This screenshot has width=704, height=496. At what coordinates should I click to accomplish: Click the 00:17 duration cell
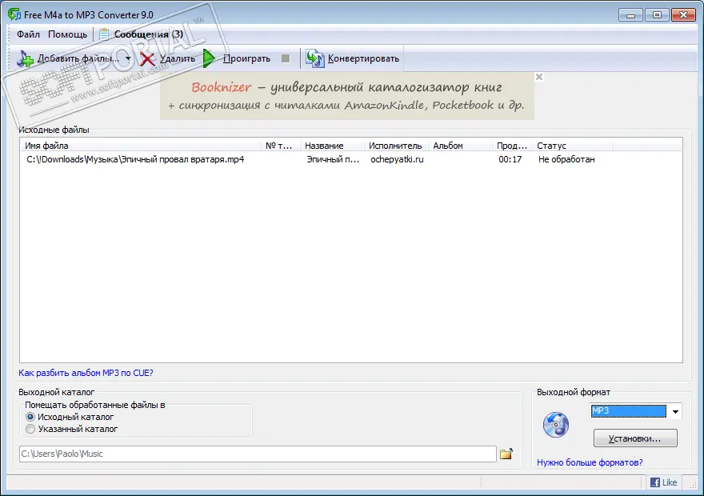510,159
